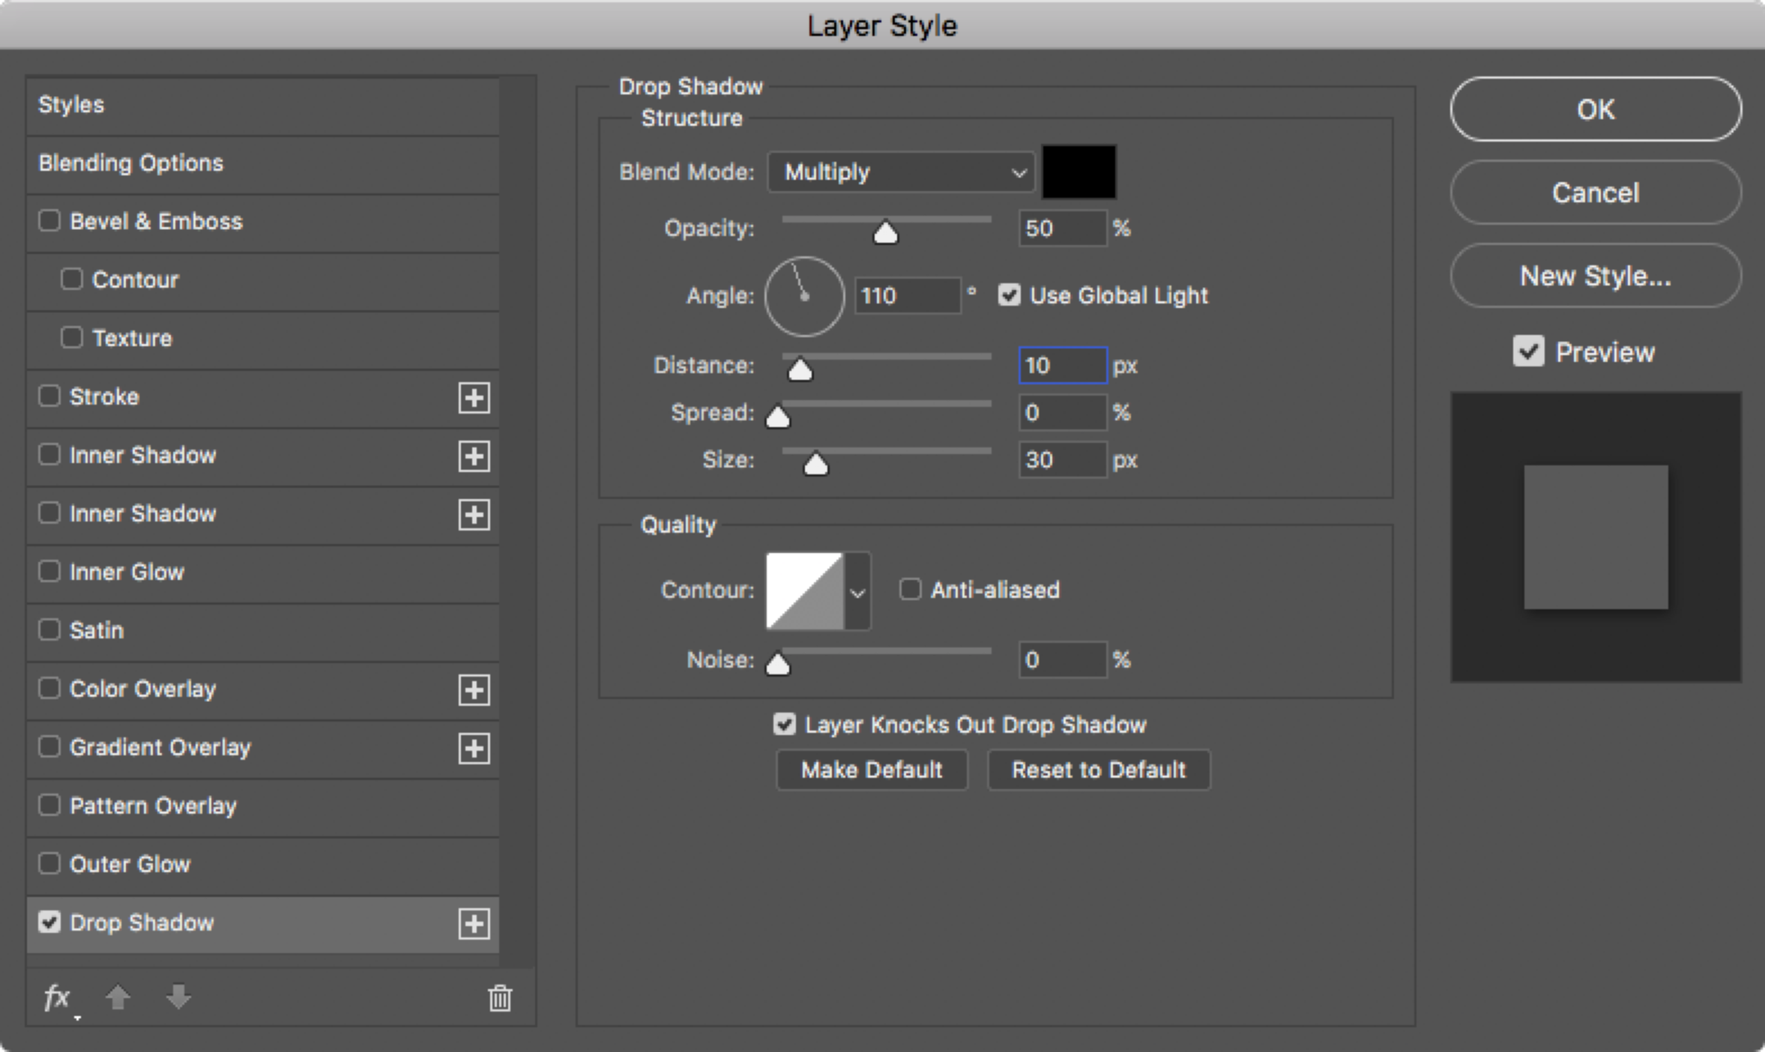Select the Pattern Overlay row
The width and height of the screenshot is (1765, 1052).
(262, 806)
